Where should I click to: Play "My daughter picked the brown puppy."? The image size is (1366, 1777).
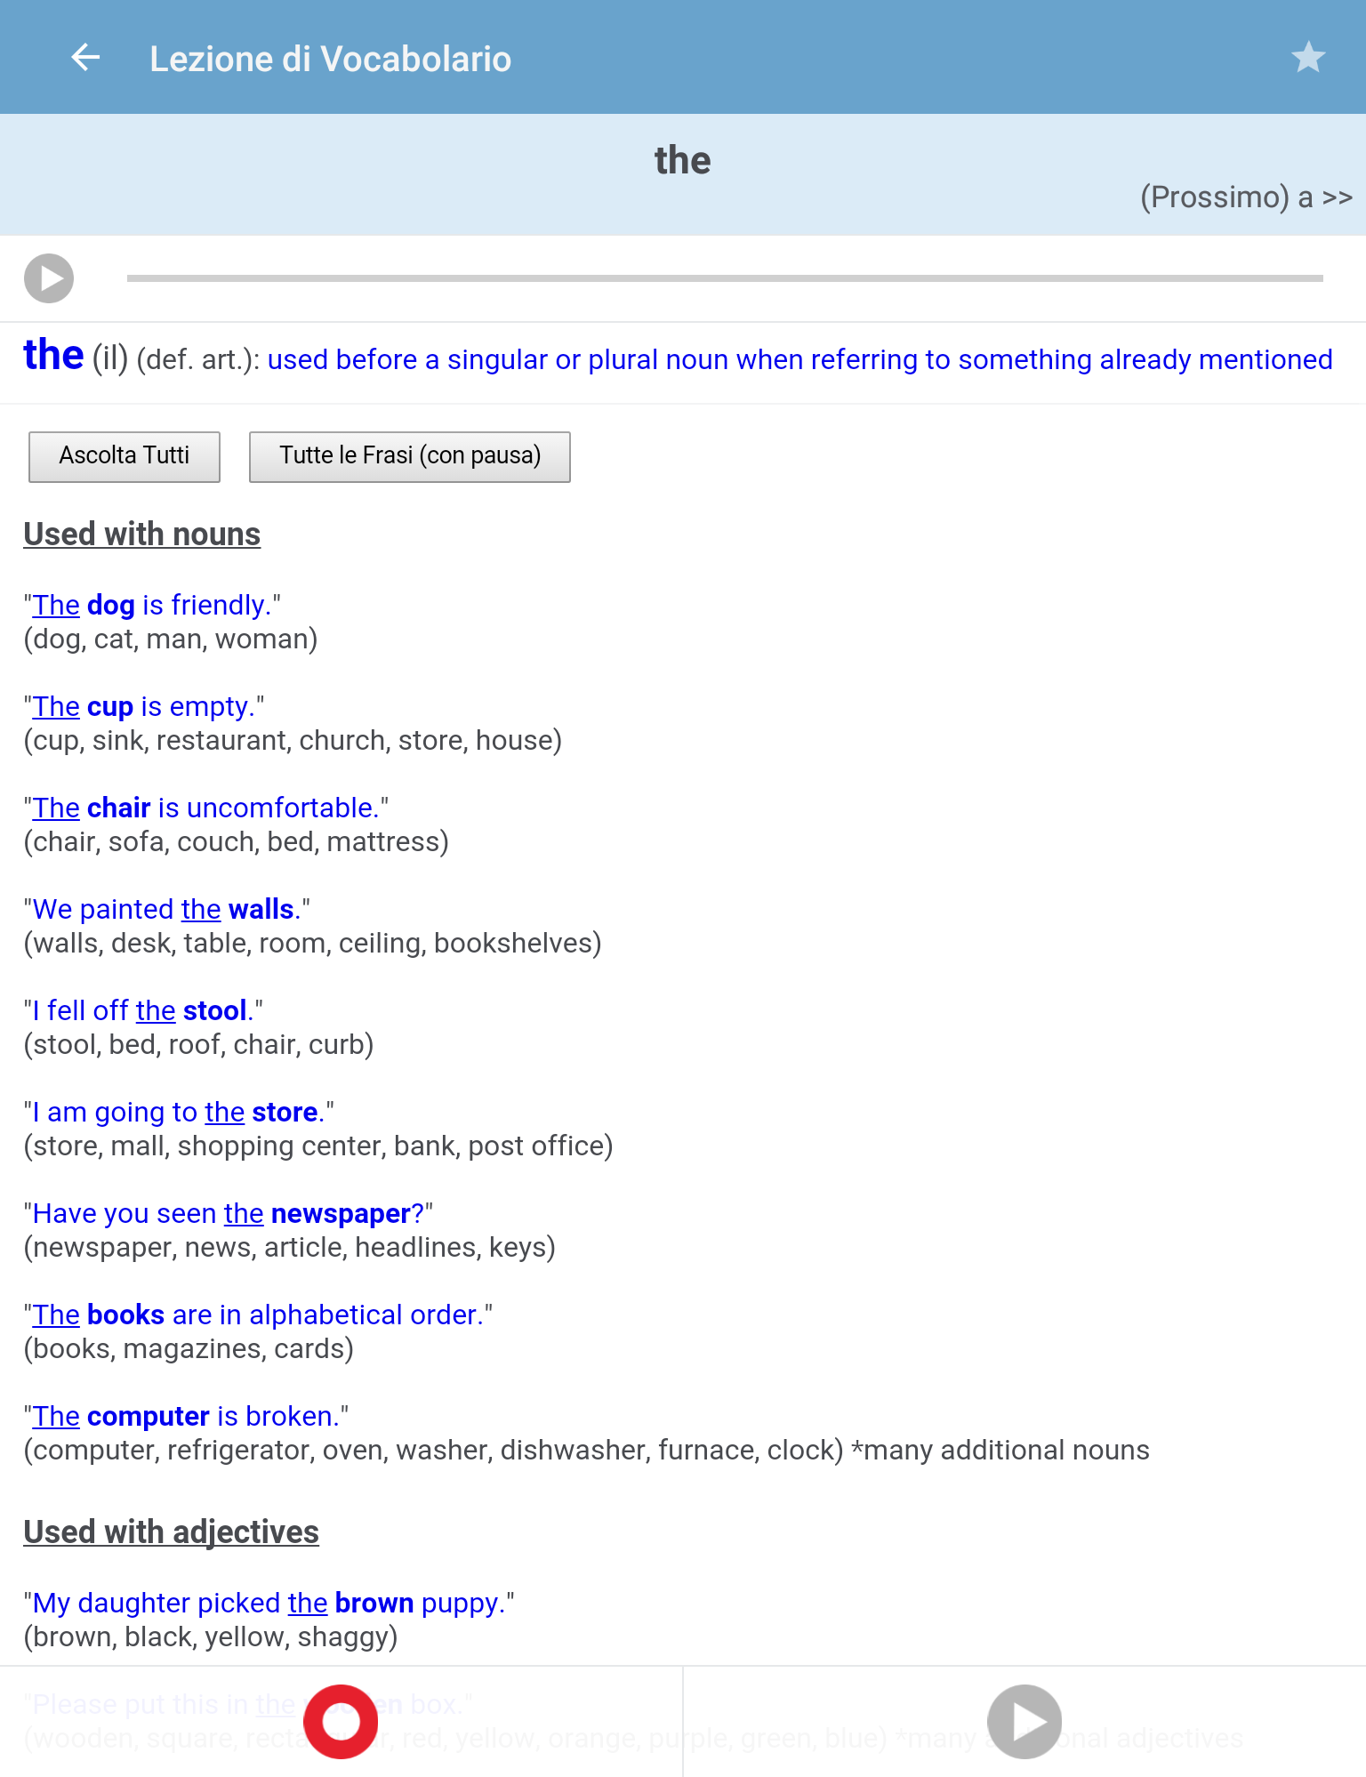(x=269, y=1603)
